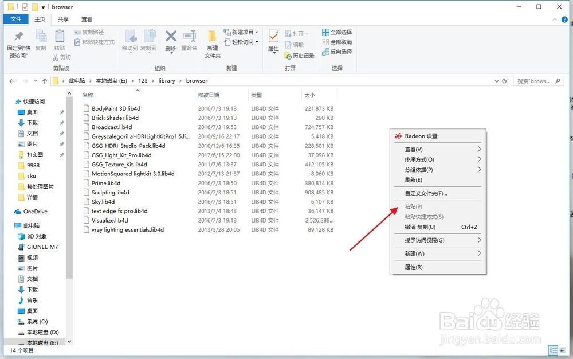
Task: Switch to the Home ribbon tab
Action: (x=40, y=19)
